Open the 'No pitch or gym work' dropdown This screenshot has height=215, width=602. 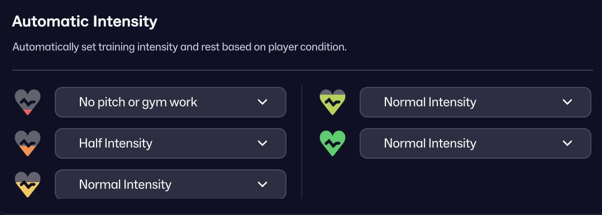pyautogui.click(x=170, y=102)
